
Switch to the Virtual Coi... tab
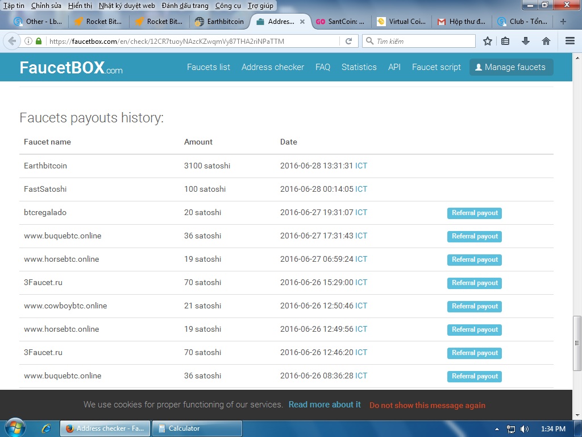(x=402, y=22)
